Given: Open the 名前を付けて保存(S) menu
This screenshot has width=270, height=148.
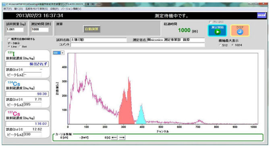Looking at the screenshot, I should (x=37, y=9).
